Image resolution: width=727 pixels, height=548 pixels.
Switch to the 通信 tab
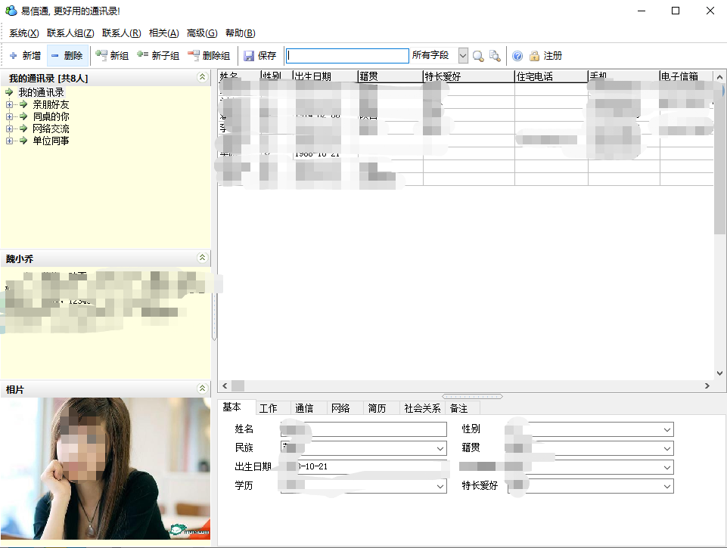[304, 408]
